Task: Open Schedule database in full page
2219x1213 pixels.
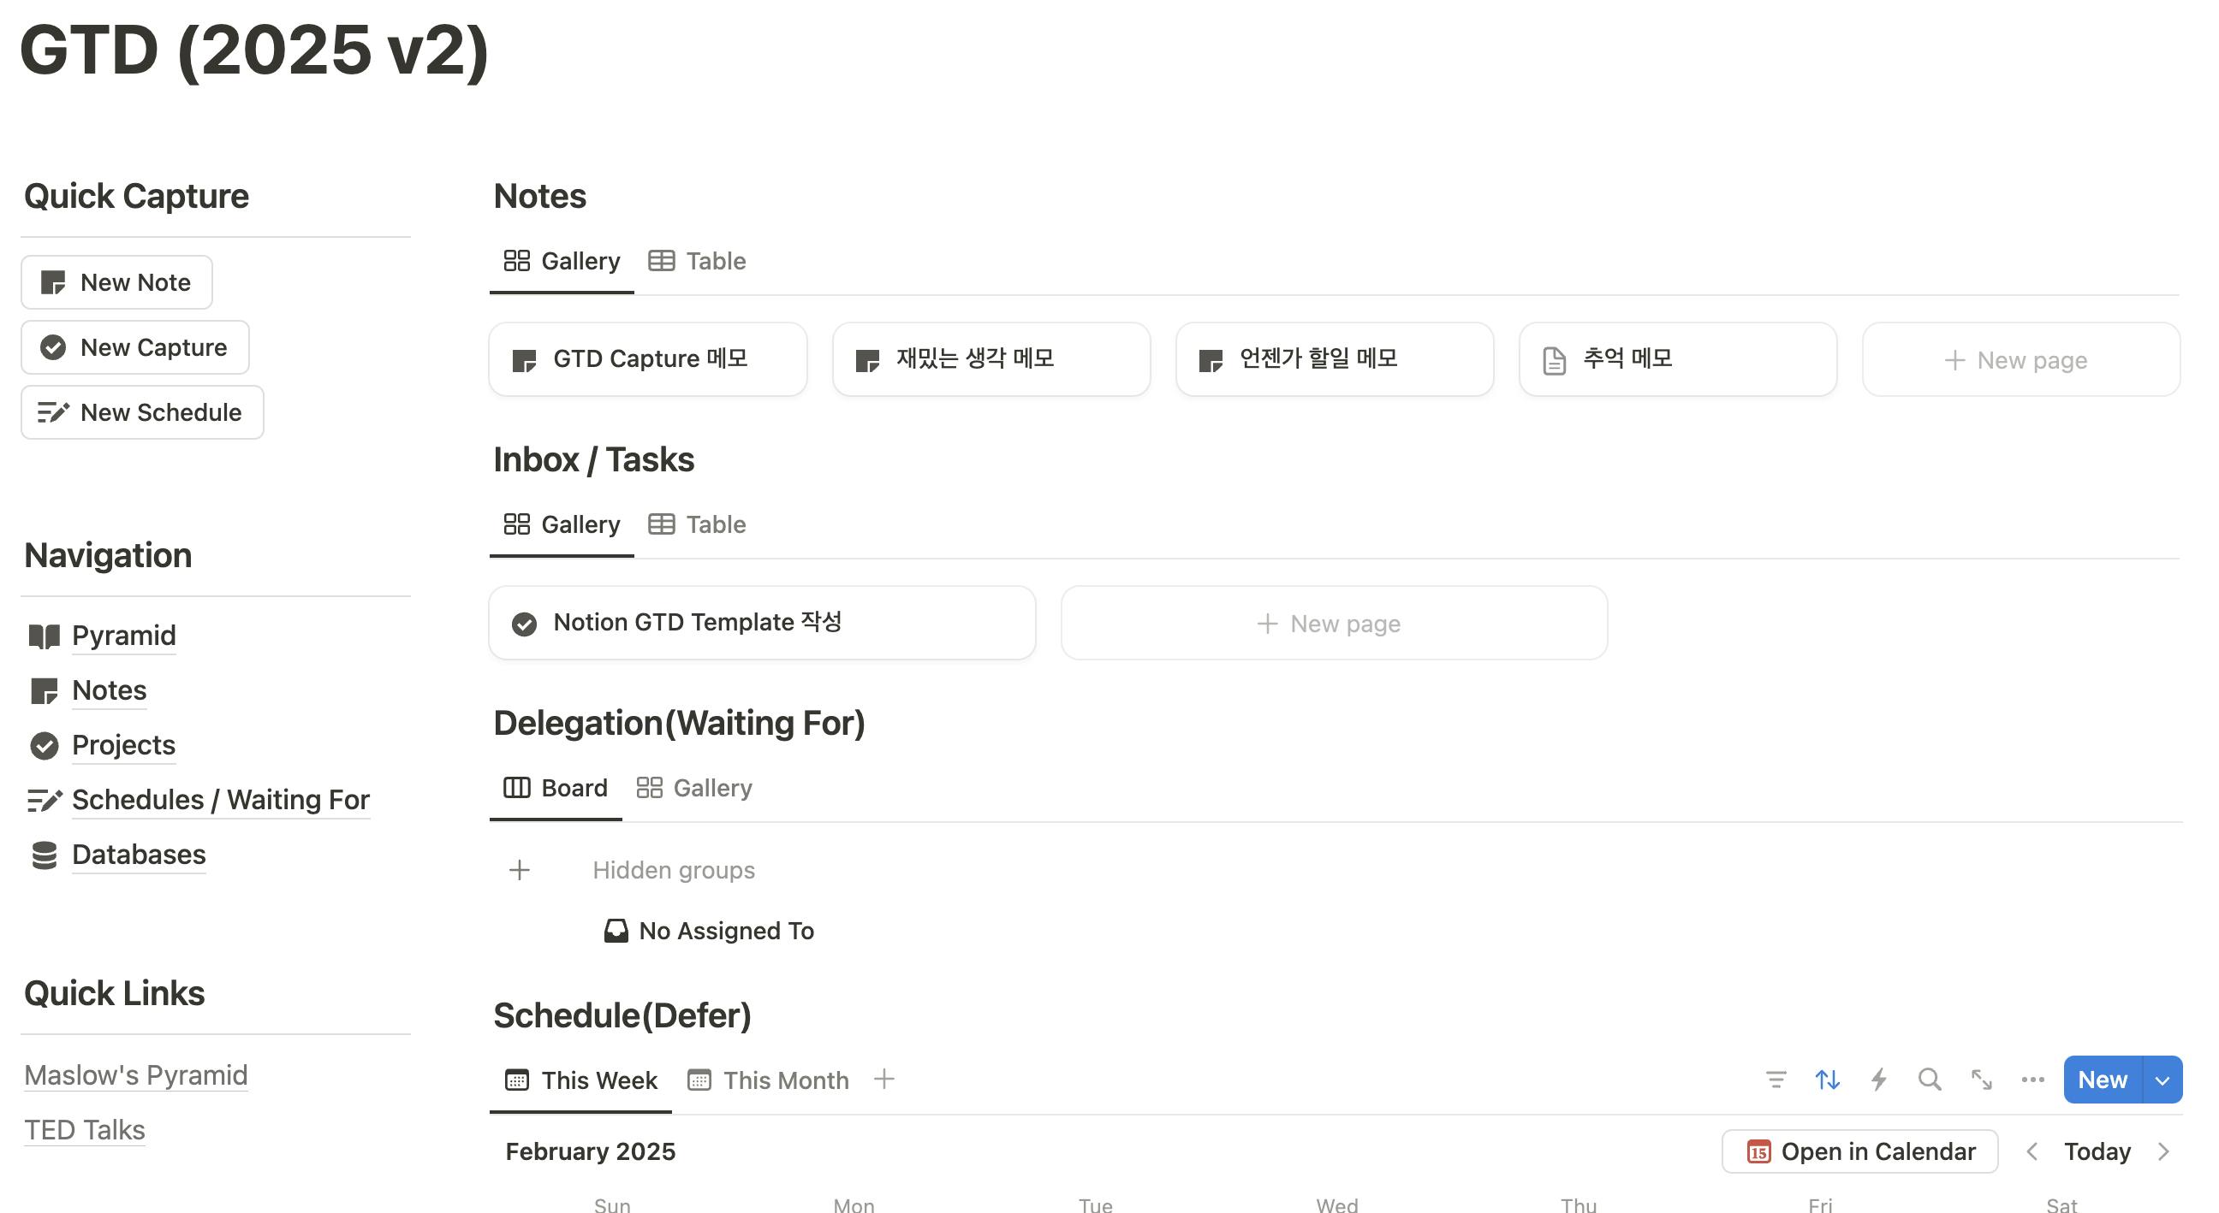Action: point(1981,1080)
